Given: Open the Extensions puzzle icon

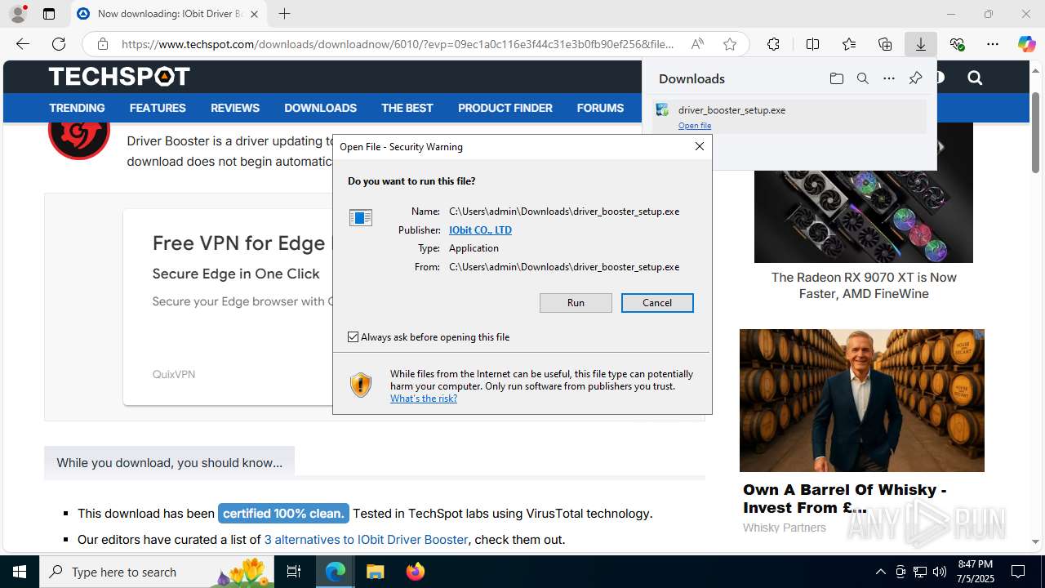Looking at the screenshot, I should [773, 44].
